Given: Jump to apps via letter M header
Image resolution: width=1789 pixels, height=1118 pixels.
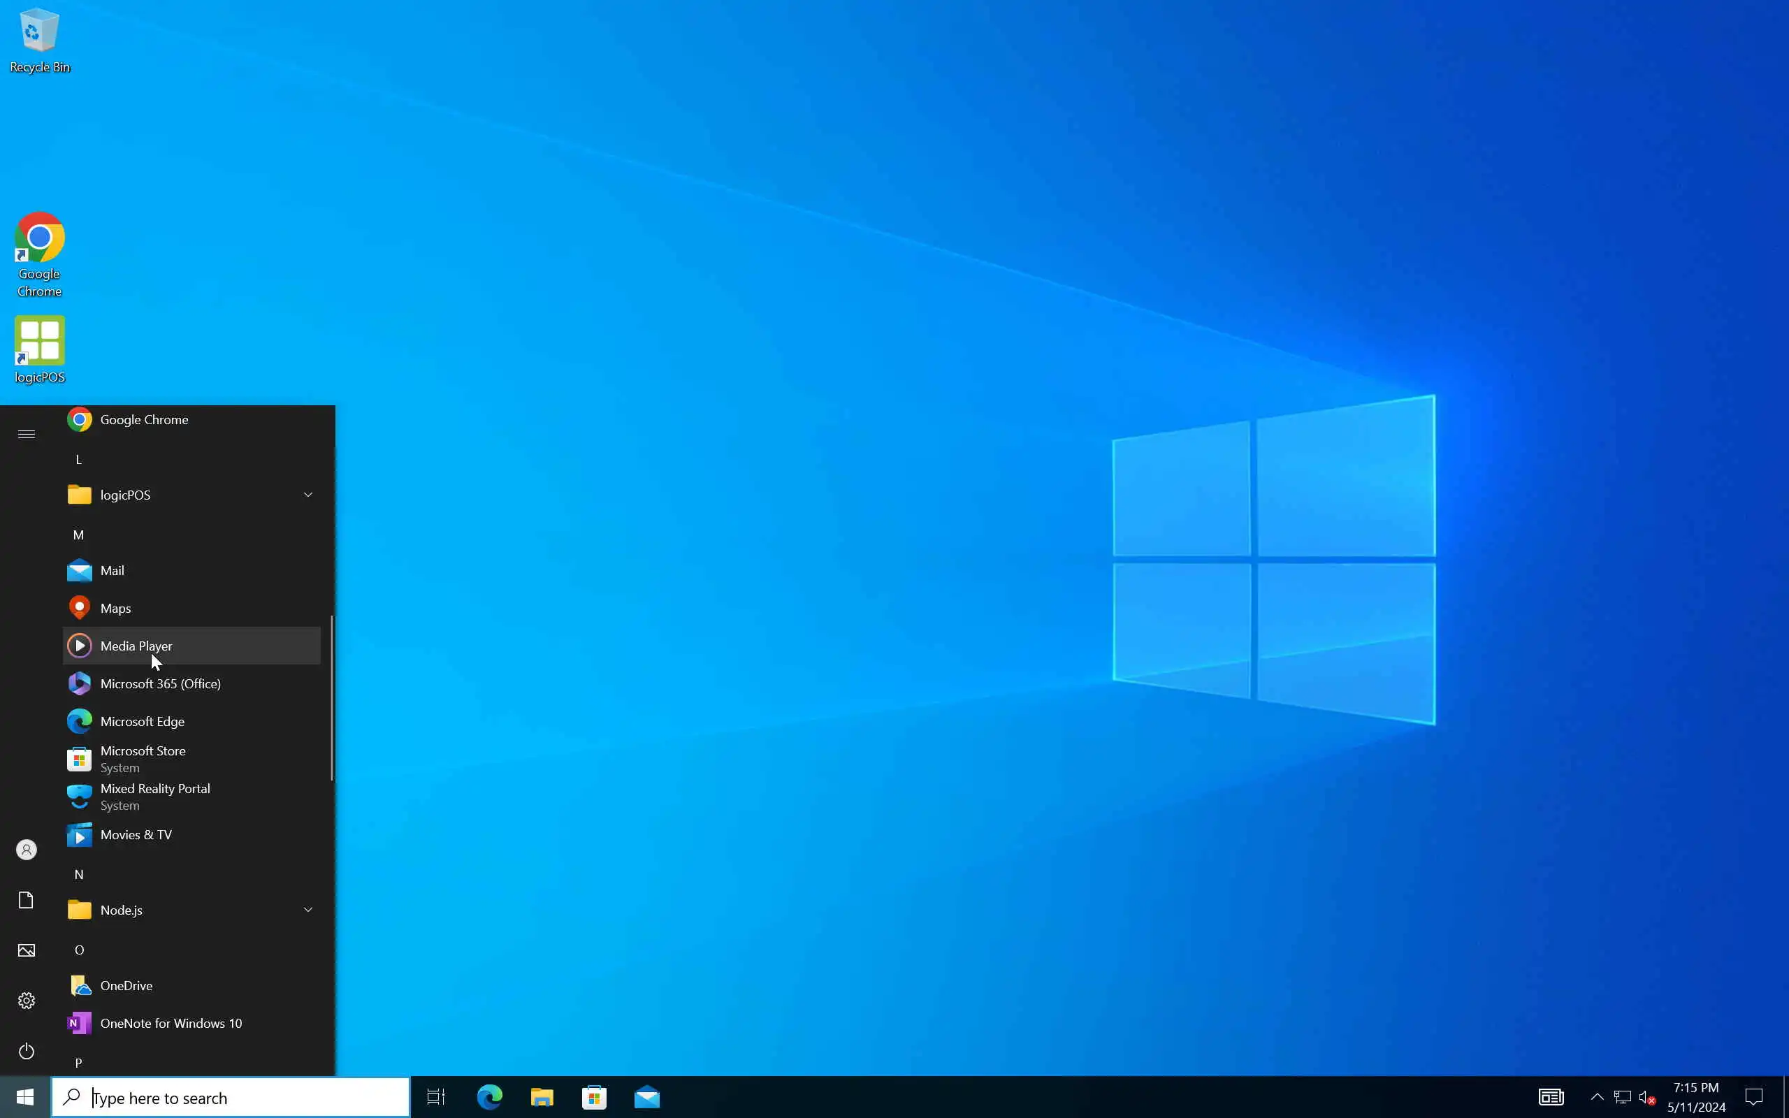Looking at the screenshot, I should (78, 535).
